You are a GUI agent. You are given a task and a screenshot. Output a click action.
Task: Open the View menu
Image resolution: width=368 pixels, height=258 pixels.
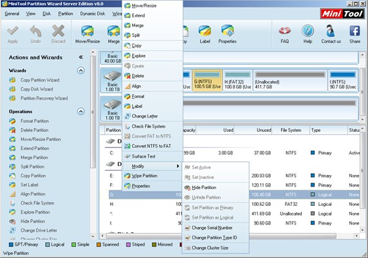31,14
